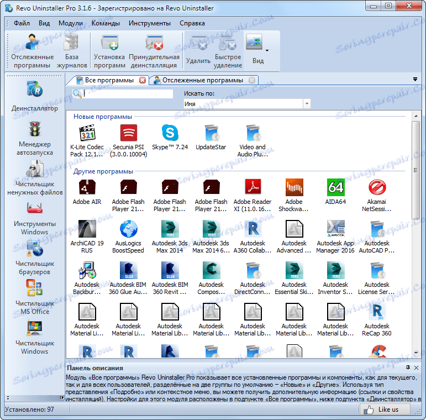Open the Autorun Manager in the sidebar
The height and width of the screenshot is (420, 426).
point(35,139)
